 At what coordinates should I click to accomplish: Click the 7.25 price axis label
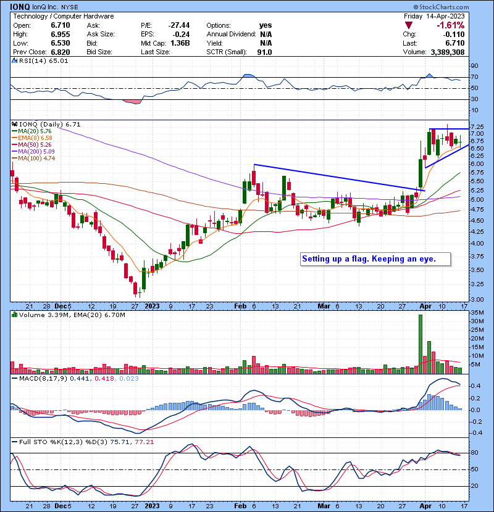(x=478, y=126)
